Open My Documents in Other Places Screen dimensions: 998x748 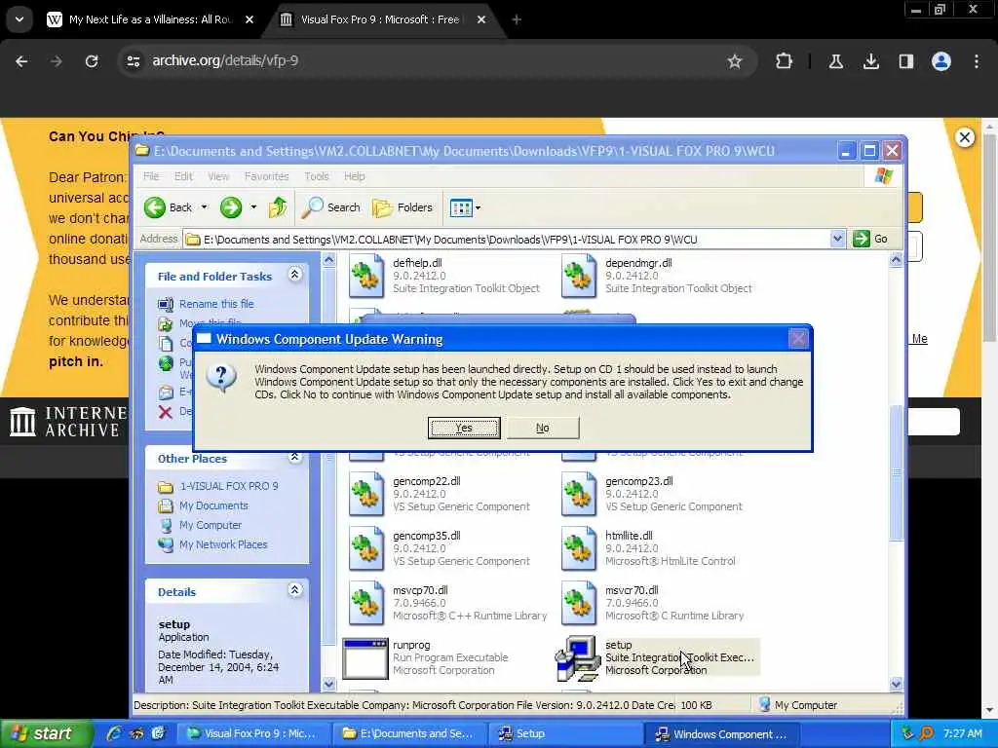[x=213, y=505]
